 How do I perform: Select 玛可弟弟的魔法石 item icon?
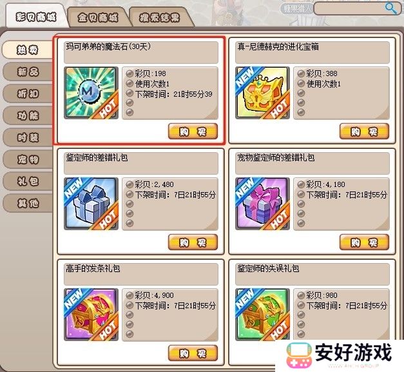coord(91,93)
